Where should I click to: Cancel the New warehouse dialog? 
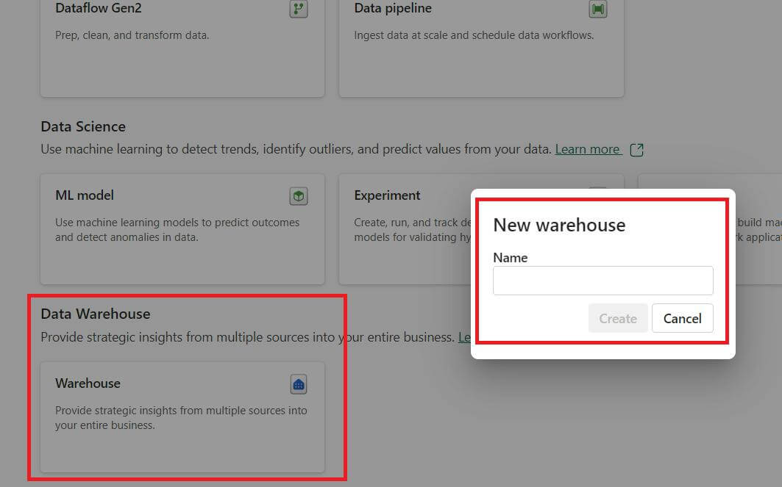click(682, 318)
